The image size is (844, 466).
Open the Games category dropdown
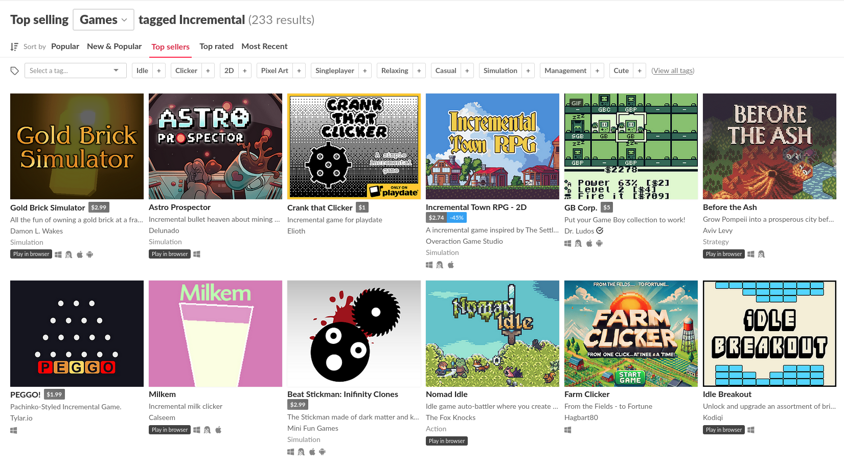click(103, 20)
